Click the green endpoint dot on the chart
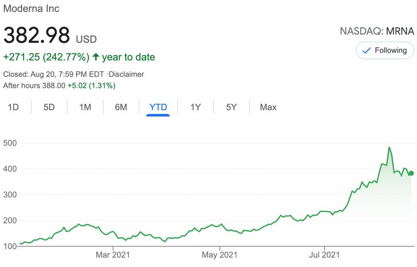Viewport: 417px width, 267px height. click(411, 173)
